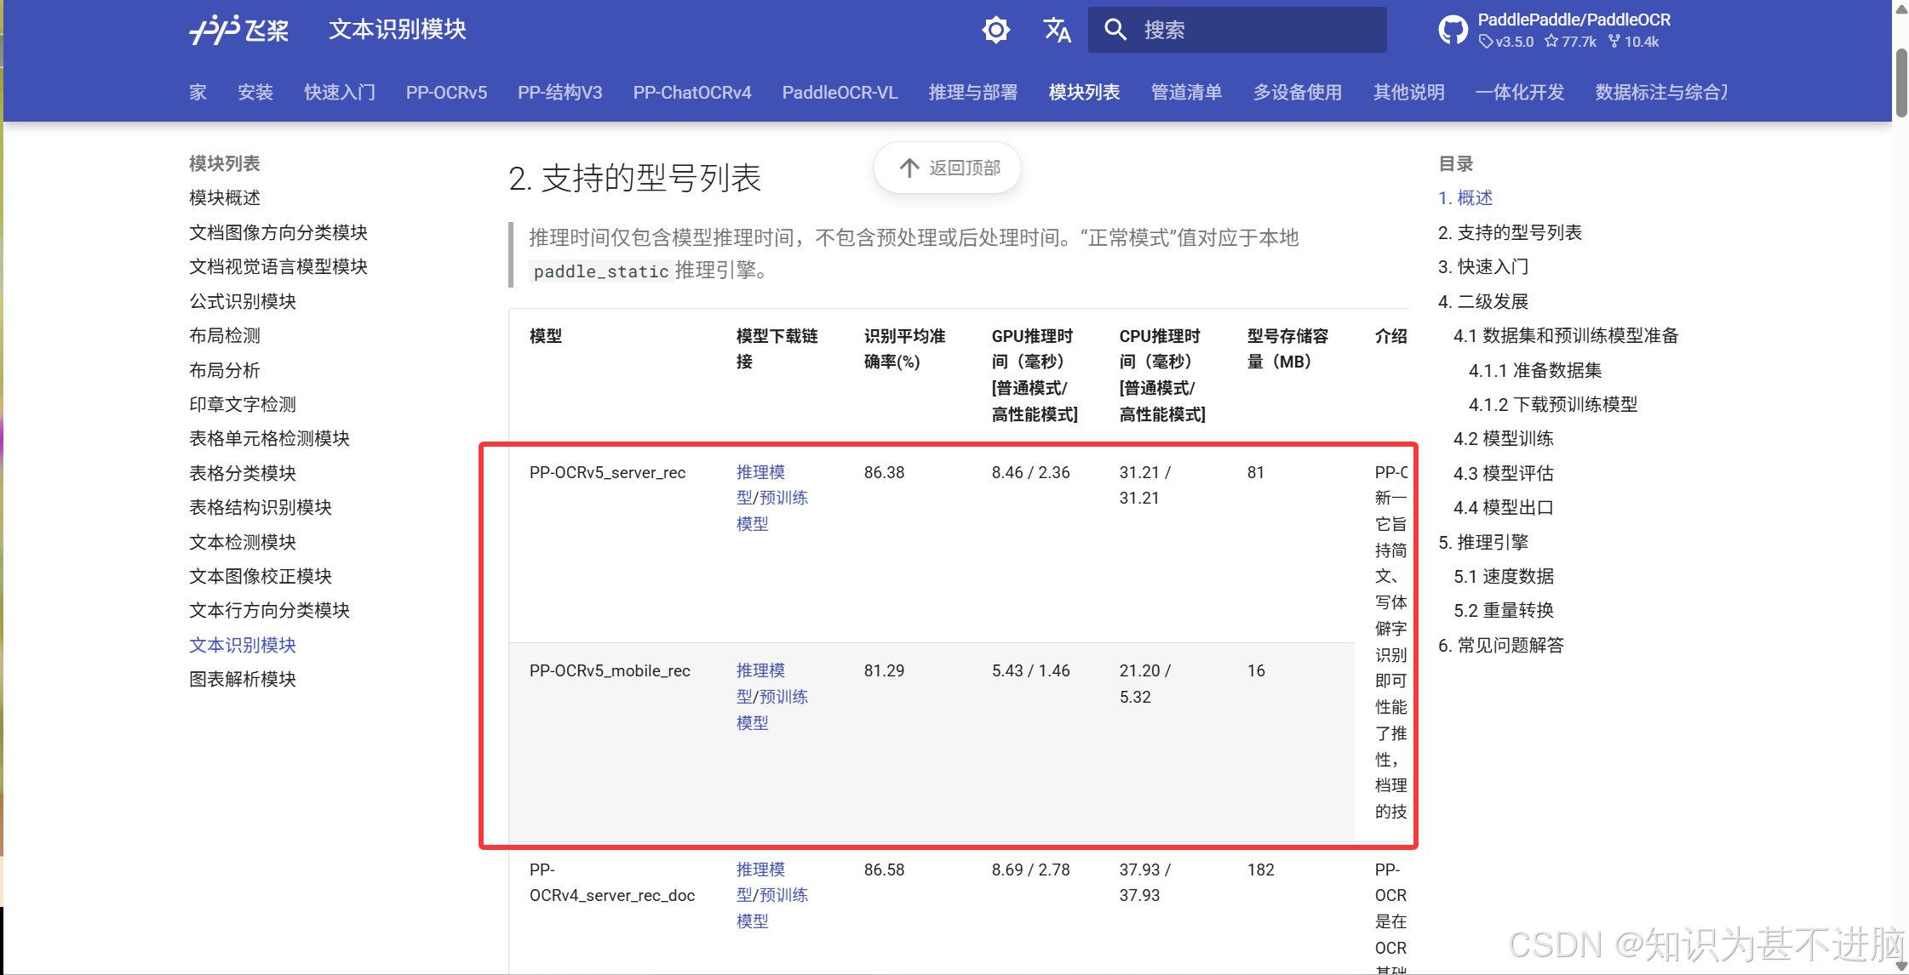Open 公式识别模块 in the sidebar
The height and width of the screenshot is (975, 1909).
[x=243, y=301]
